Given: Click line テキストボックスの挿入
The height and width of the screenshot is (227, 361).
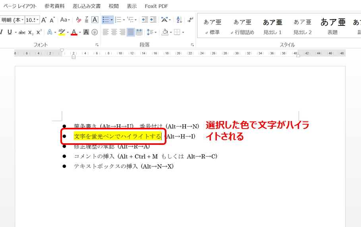Looking at the screenshot, I should (x=124, y=166).
